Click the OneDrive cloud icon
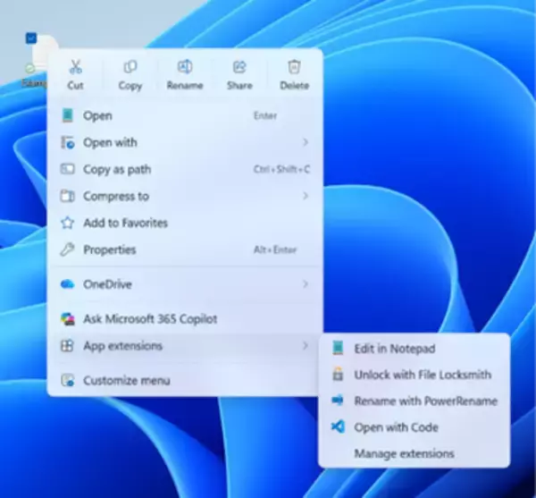The width and height of the screenshot is (536, 498). point(67,284)
